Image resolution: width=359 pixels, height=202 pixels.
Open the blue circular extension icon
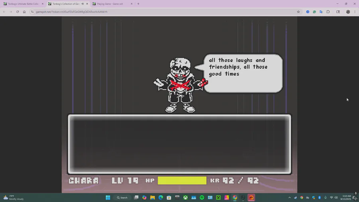click(x=308, y=12)
